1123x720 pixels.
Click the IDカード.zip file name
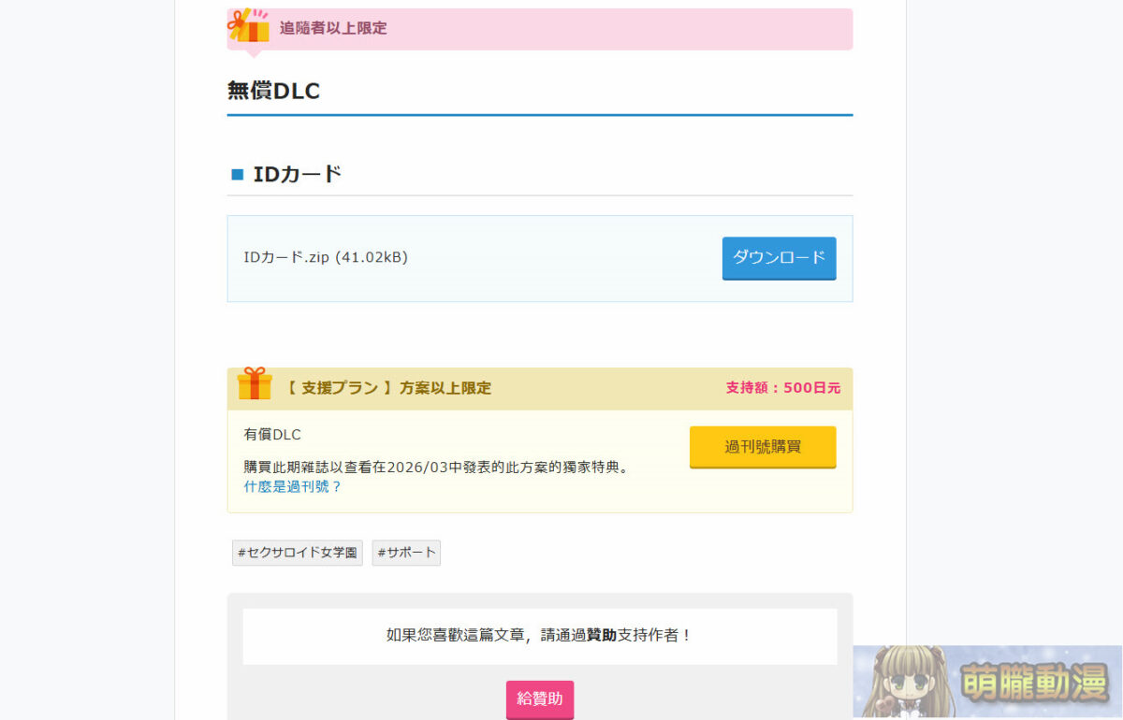tap(325, 257)
